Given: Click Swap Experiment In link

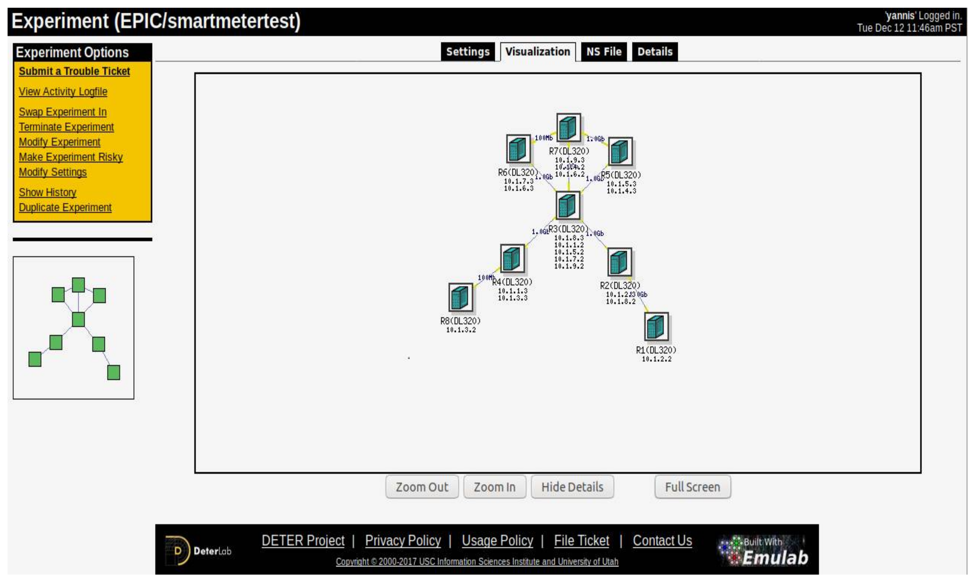Looking at the screenshot, I should click(63, 112).
